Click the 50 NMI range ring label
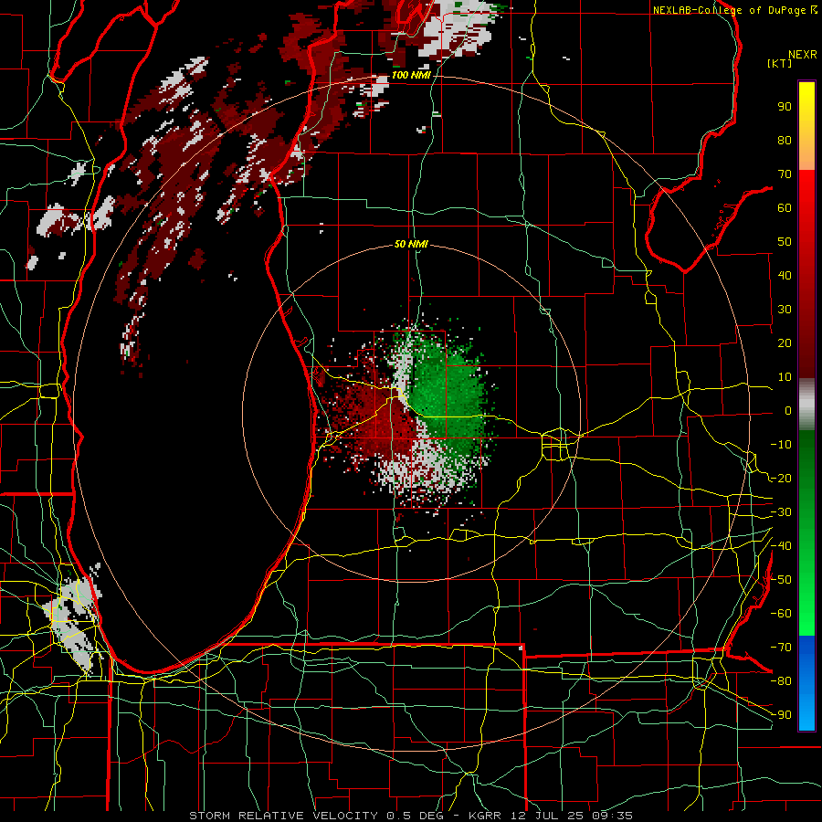The image size is (822, 822). tap(411, 244)
